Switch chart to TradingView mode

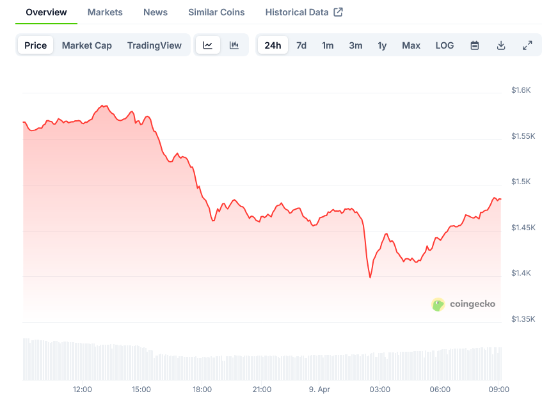click(x=154, y=45)
